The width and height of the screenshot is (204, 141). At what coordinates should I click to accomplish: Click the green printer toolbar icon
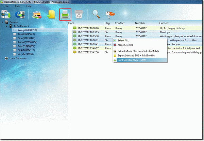pos(65,15)
